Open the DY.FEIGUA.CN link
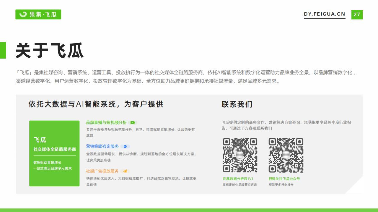The height and width of the screenshot is (212, 378). [324, 14]
